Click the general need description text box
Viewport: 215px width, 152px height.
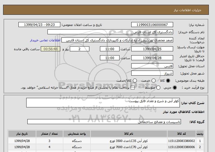click(x=103, y=103)
